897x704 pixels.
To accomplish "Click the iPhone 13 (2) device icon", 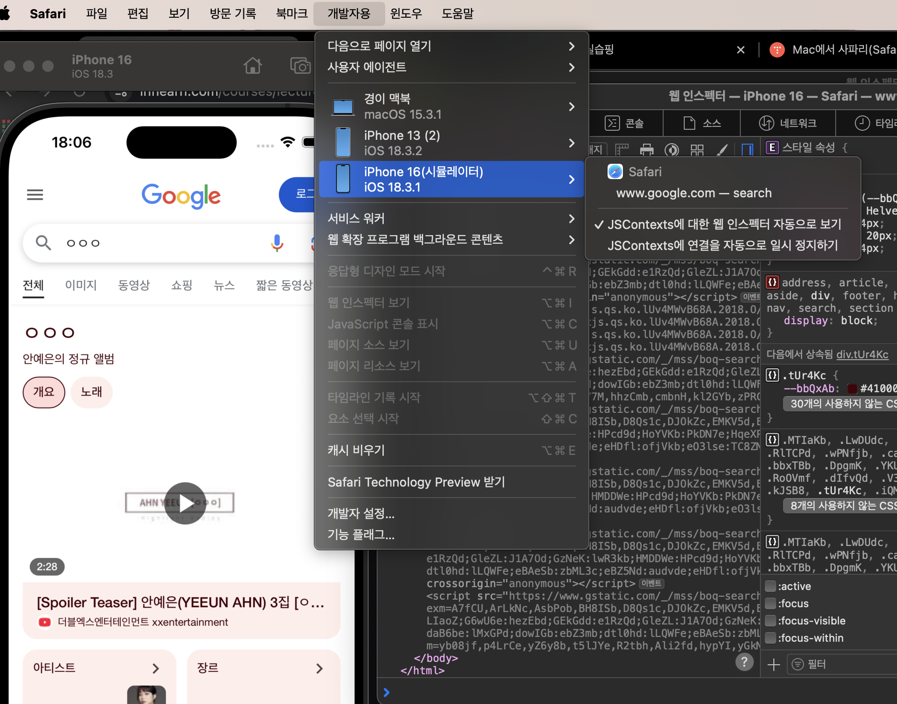I will tap(343, 142).
